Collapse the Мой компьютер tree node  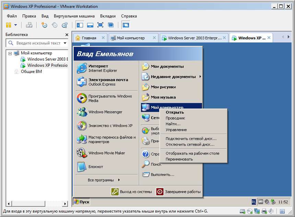point(10,53)
